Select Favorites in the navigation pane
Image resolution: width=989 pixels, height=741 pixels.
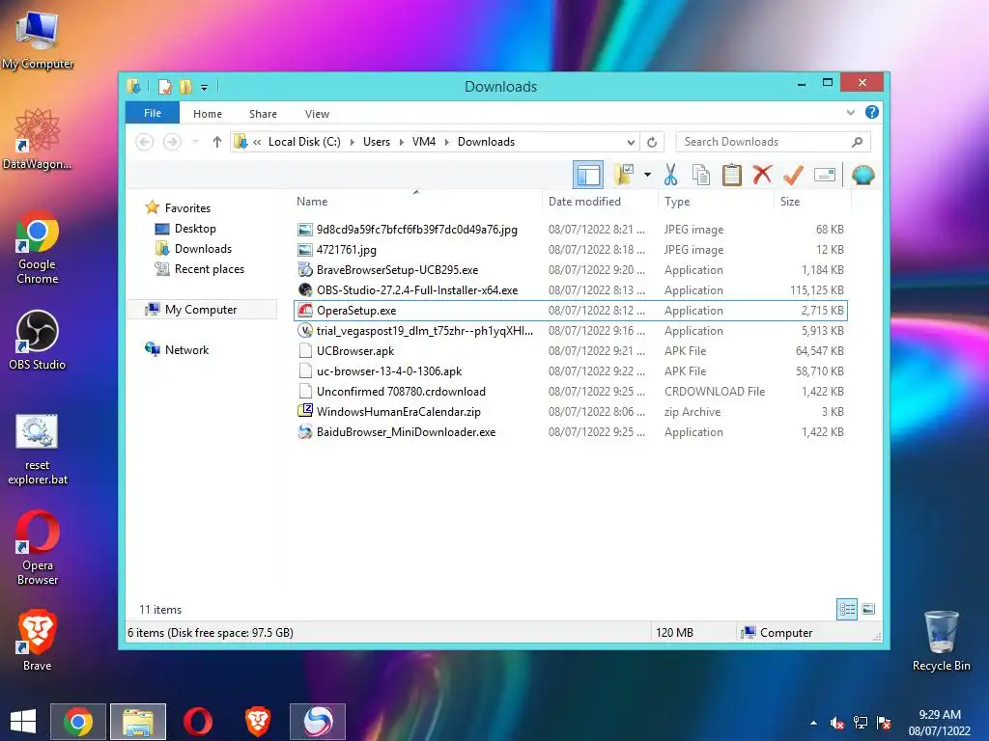pyautogui.click(x=187, y=208)
